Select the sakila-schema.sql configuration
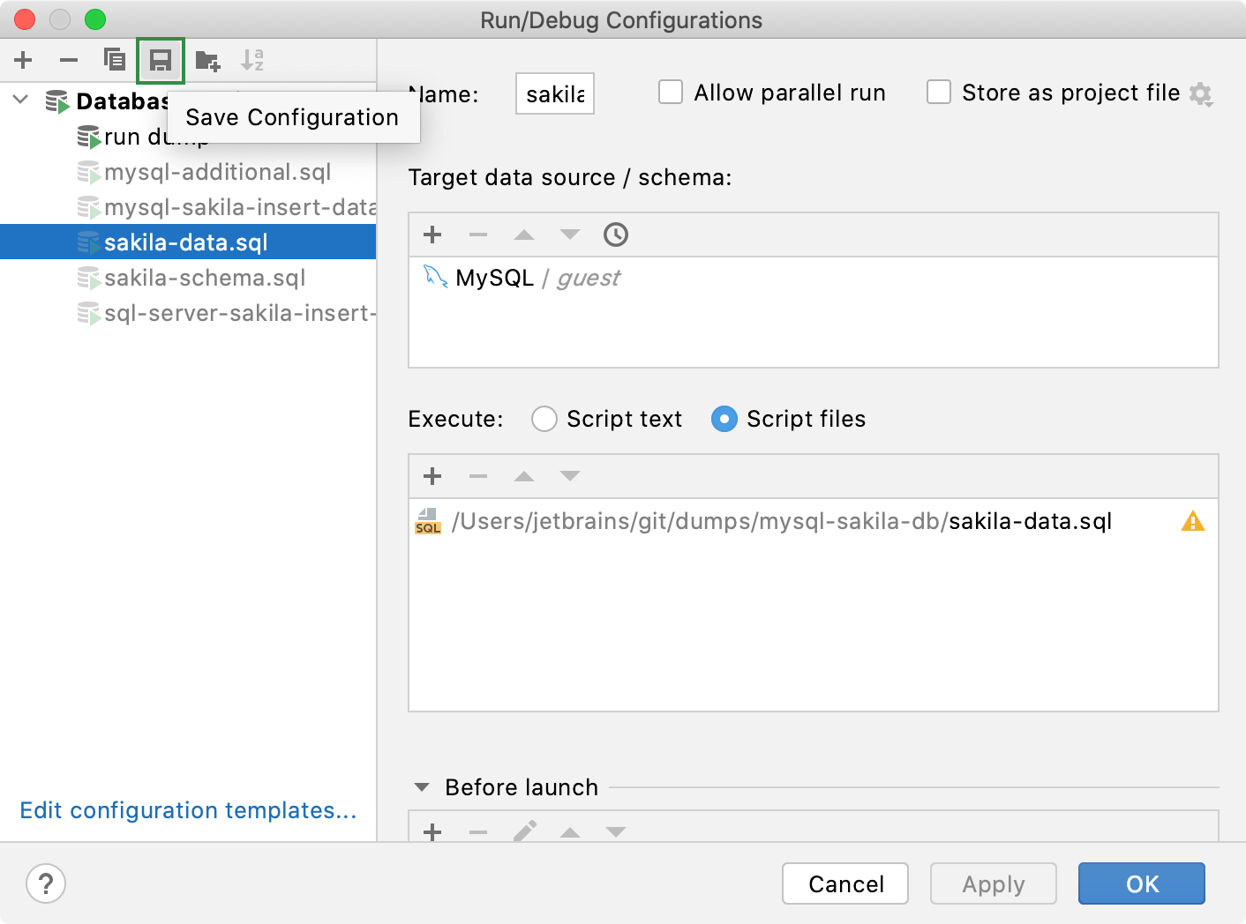Image resolution: width=1246 pixels, height=924 pixels. point(204,277)
